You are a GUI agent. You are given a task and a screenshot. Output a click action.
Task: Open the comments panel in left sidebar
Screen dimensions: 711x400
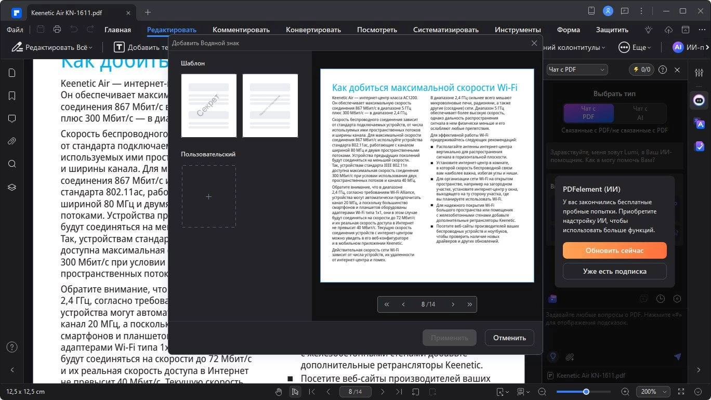click(x=12, y=118)
